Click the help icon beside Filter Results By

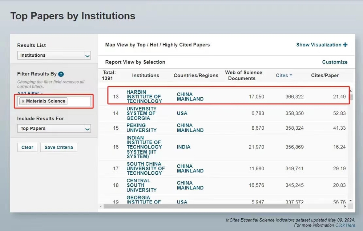tap(61, 74)
